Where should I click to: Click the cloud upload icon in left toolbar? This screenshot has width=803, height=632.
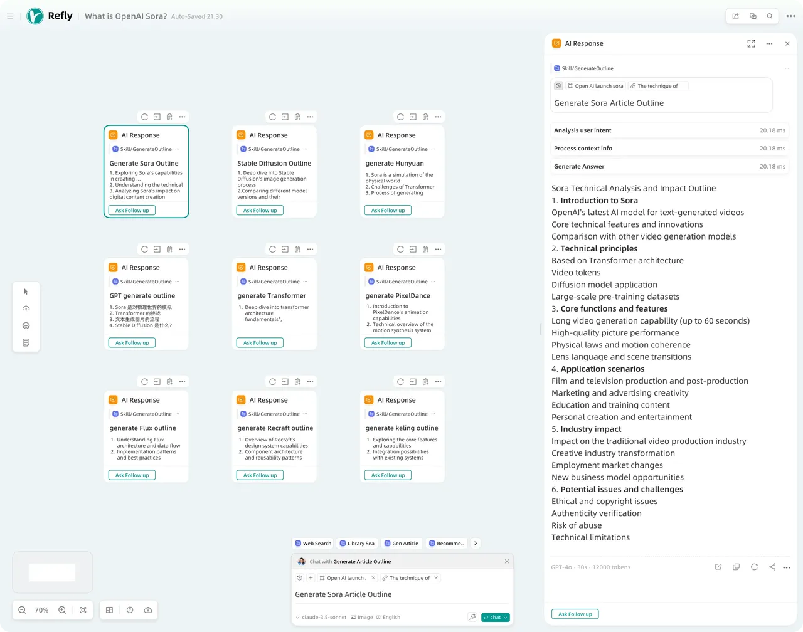(26, 308)
